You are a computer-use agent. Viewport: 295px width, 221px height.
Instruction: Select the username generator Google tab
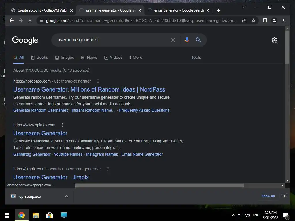pyautogui.click(x=110, y=10)
